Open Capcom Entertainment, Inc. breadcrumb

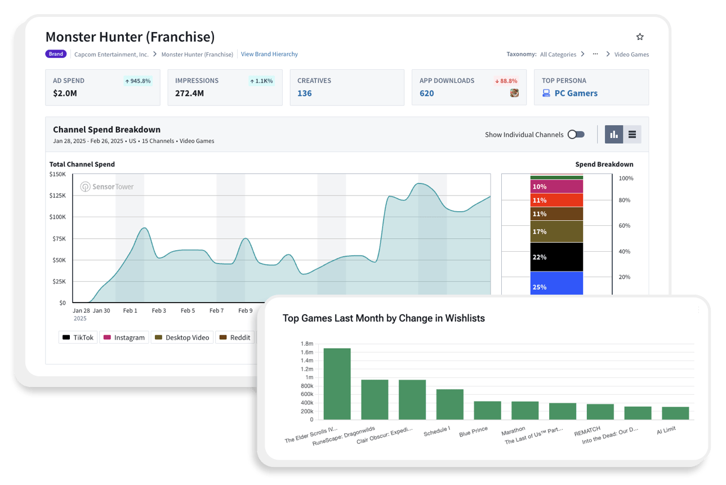113,55
